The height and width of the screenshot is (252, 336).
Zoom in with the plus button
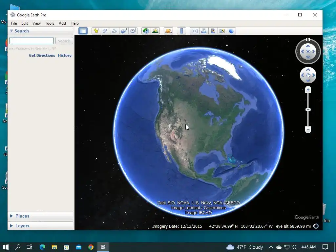tap(308, 90)
